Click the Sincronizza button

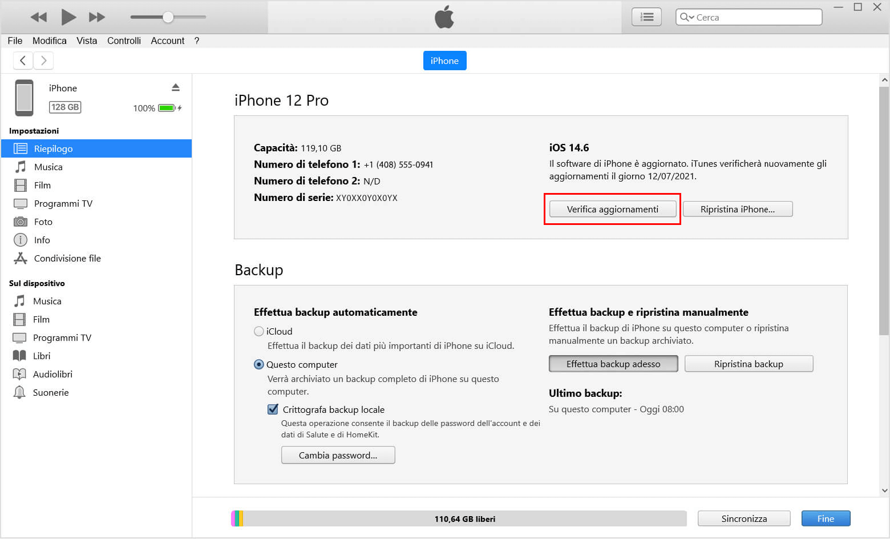744,518
